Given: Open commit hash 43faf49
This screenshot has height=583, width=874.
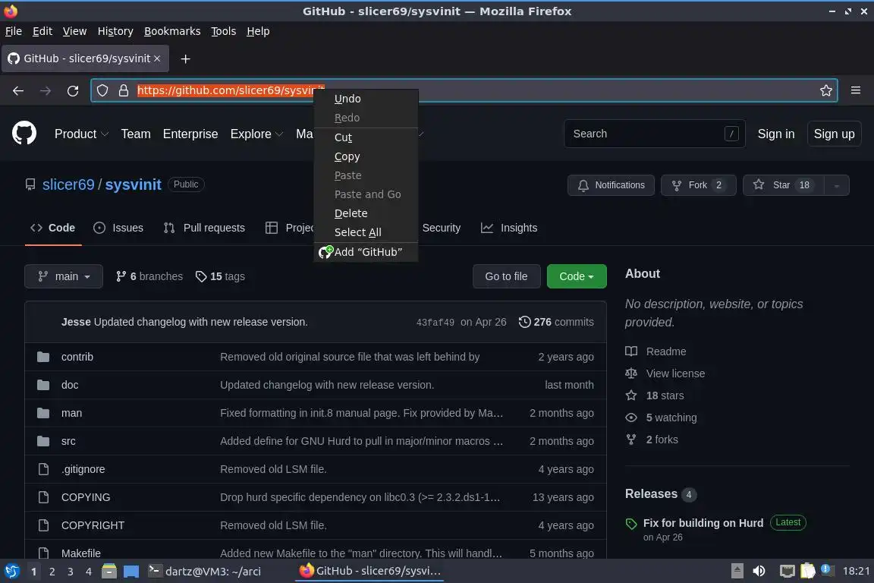Looking at the screenshot, I should click(435, 323).
